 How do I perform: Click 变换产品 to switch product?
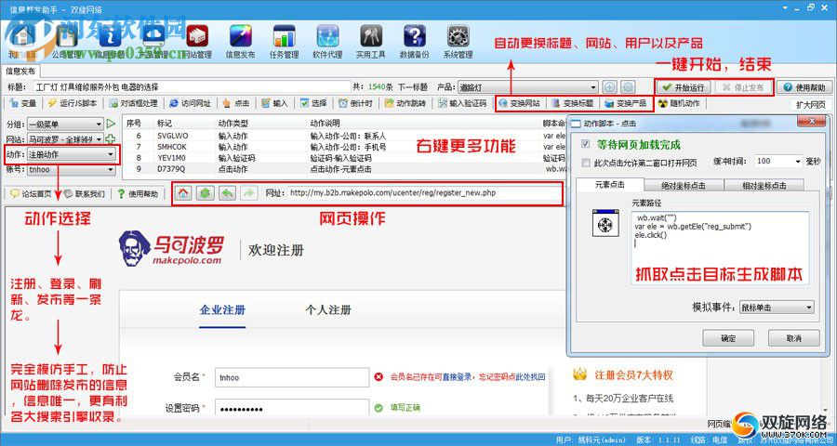626,103
